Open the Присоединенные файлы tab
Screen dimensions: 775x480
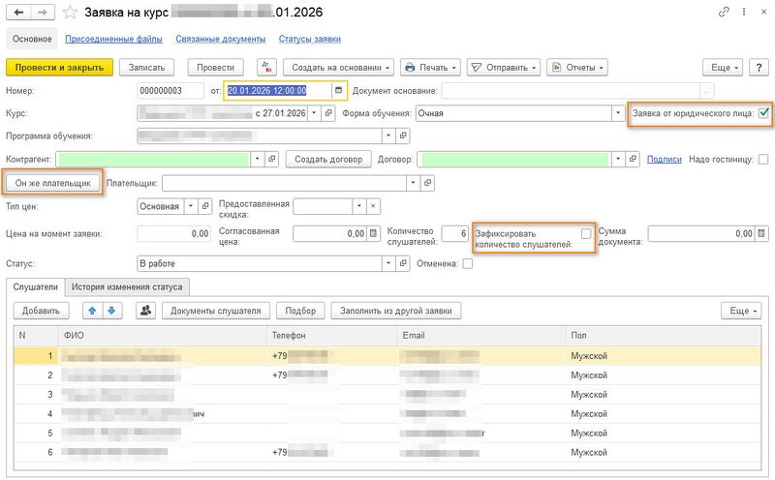114,39
